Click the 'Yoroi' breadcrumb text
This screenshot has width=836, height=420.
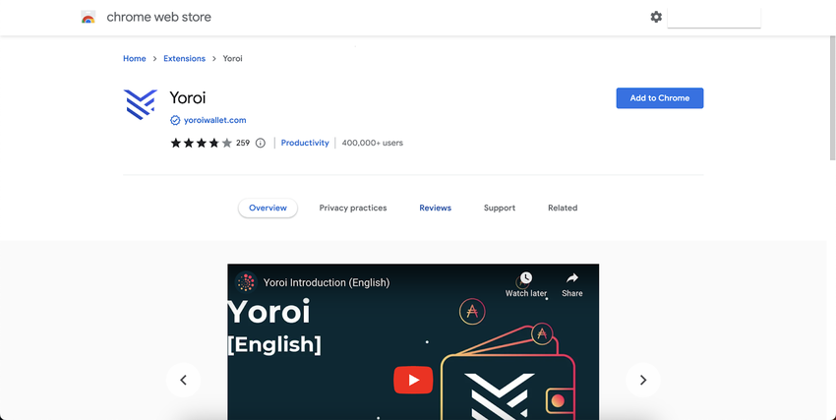pos(232,59)
